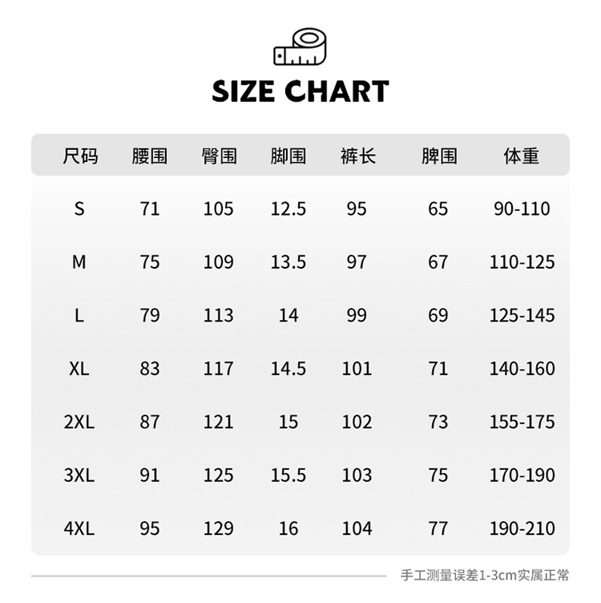
Task: Click the pants length value 101
Action: [x=357, y=369]
